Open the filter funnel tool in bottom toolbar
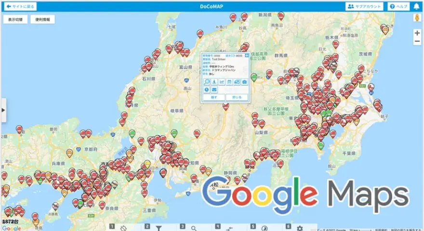Image resolution: width=424 pixels, height=231 pixels. tap(158, 228)
